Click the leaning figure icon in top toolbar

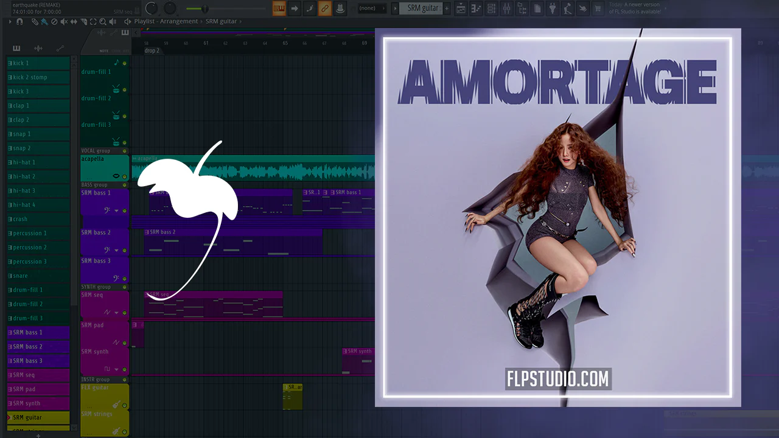point(567,9)
